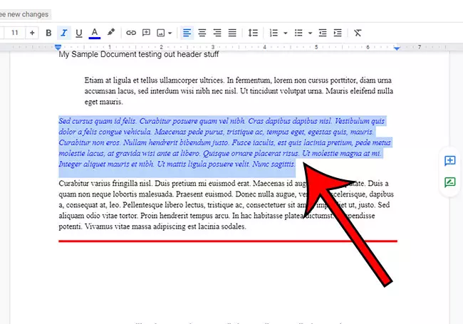Left-align the selected paragraph
This screenshot has height=324, width=463.
187,33
